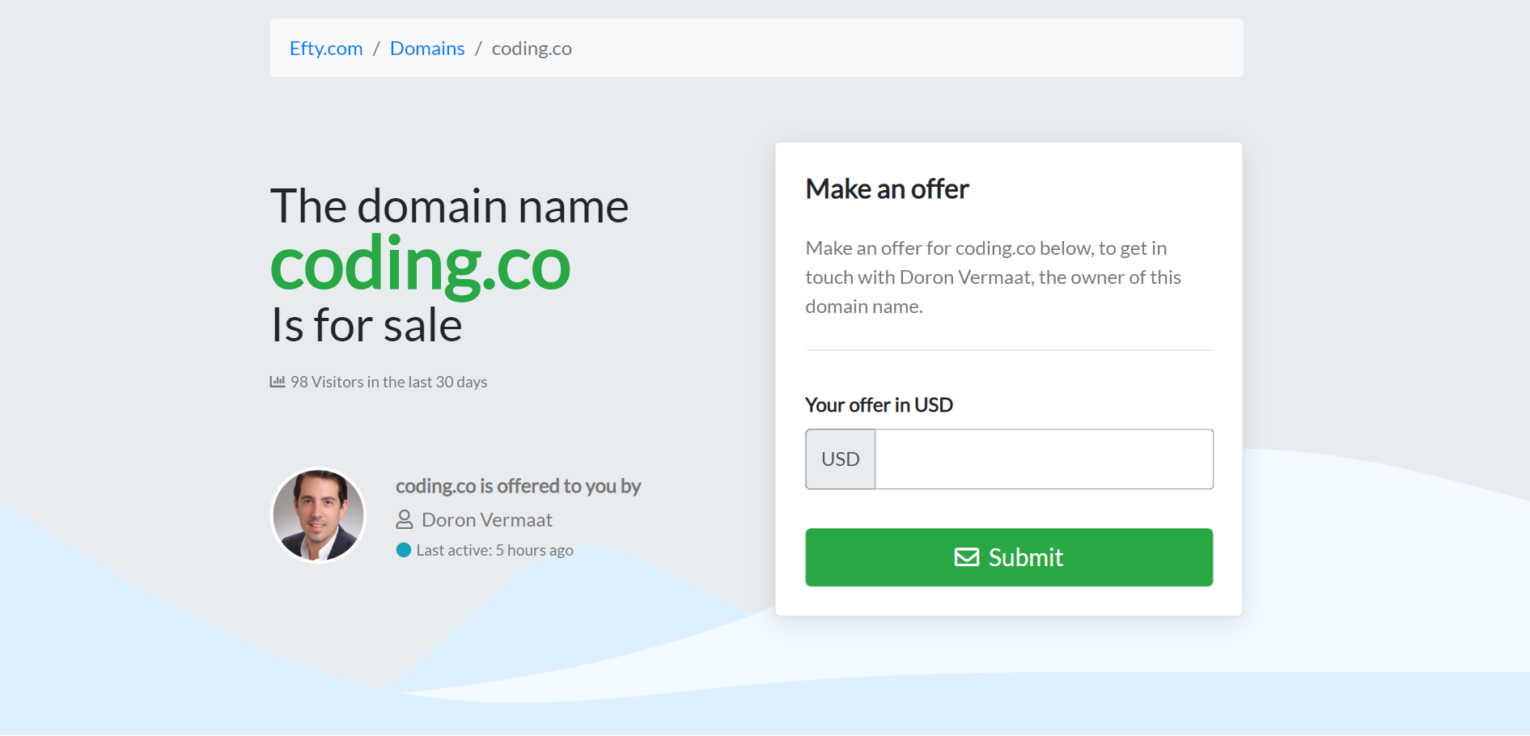Screen dimensions: 1530x736
Task: Select the coding.co breadcrumb entry
Action: pos(532,48)
